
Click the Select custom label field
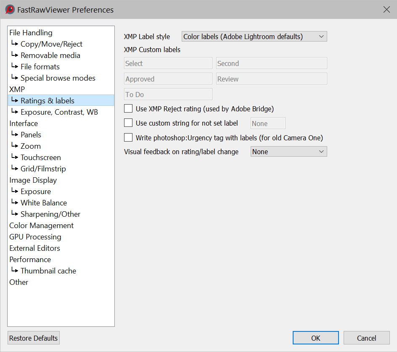pyautogui.click(x=168, y=63)
